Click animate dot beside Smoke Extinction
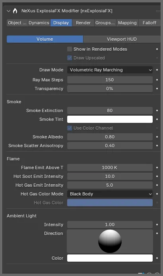 pos(157,110)
